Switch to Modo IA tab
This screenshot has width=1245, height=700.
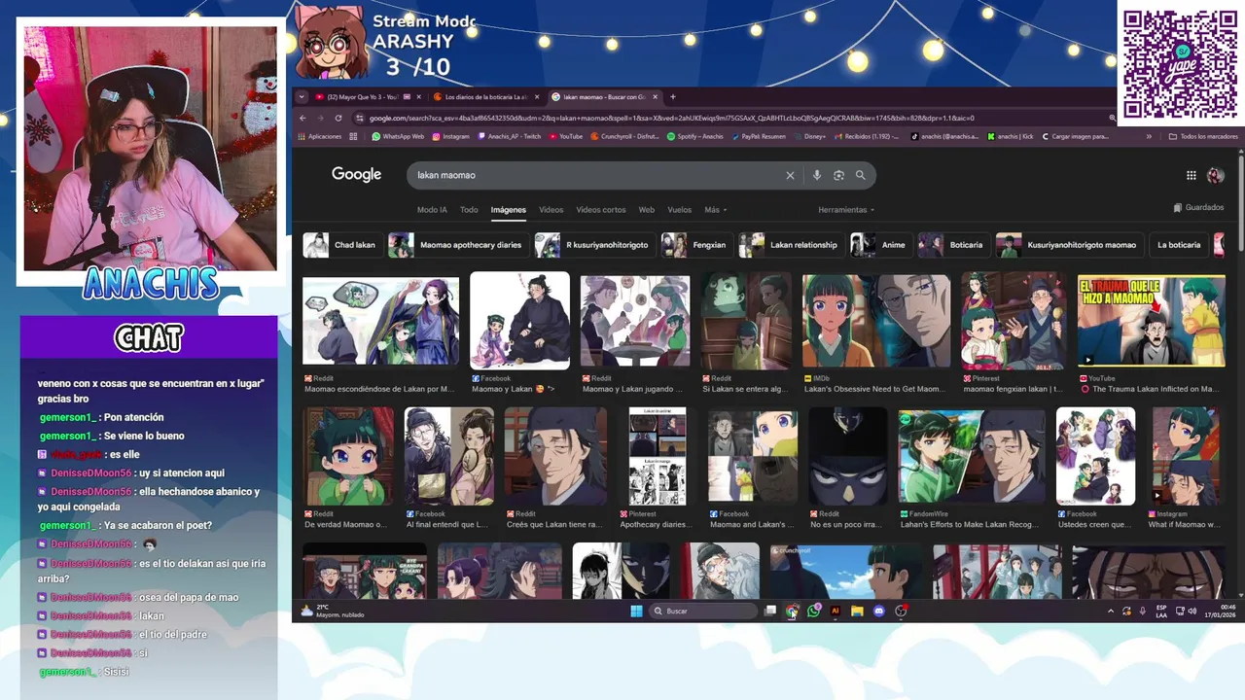tap(432, 210)
